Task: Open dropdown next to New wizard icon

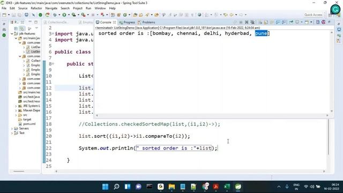Action: 9,14
